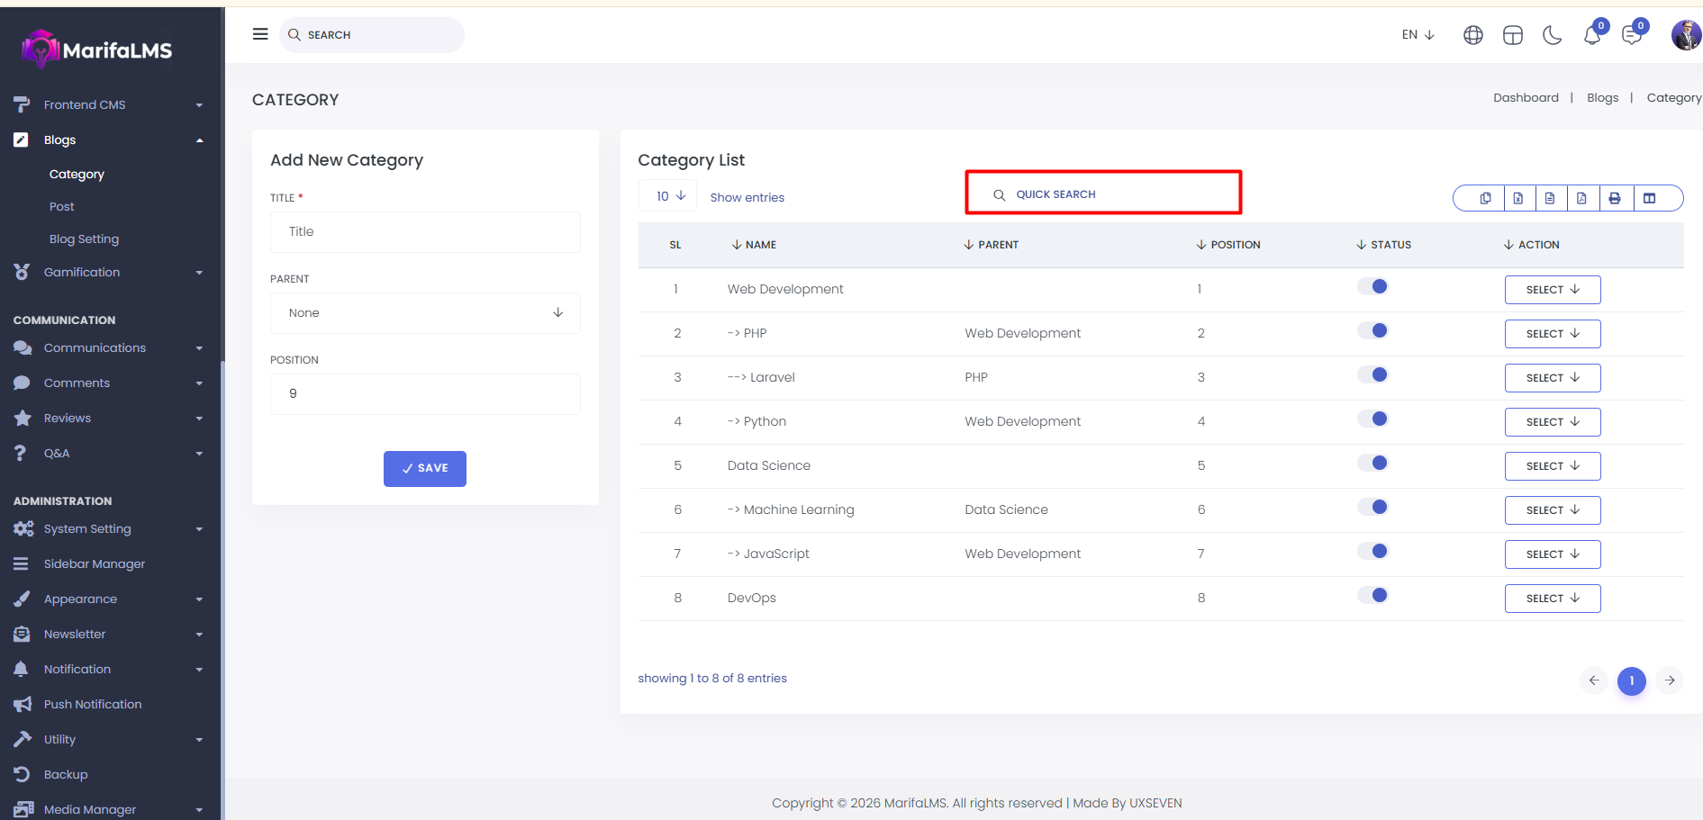The image size is (1703, 820).
Task: Export category list to Excel
Action: (x=1517, y=198)
